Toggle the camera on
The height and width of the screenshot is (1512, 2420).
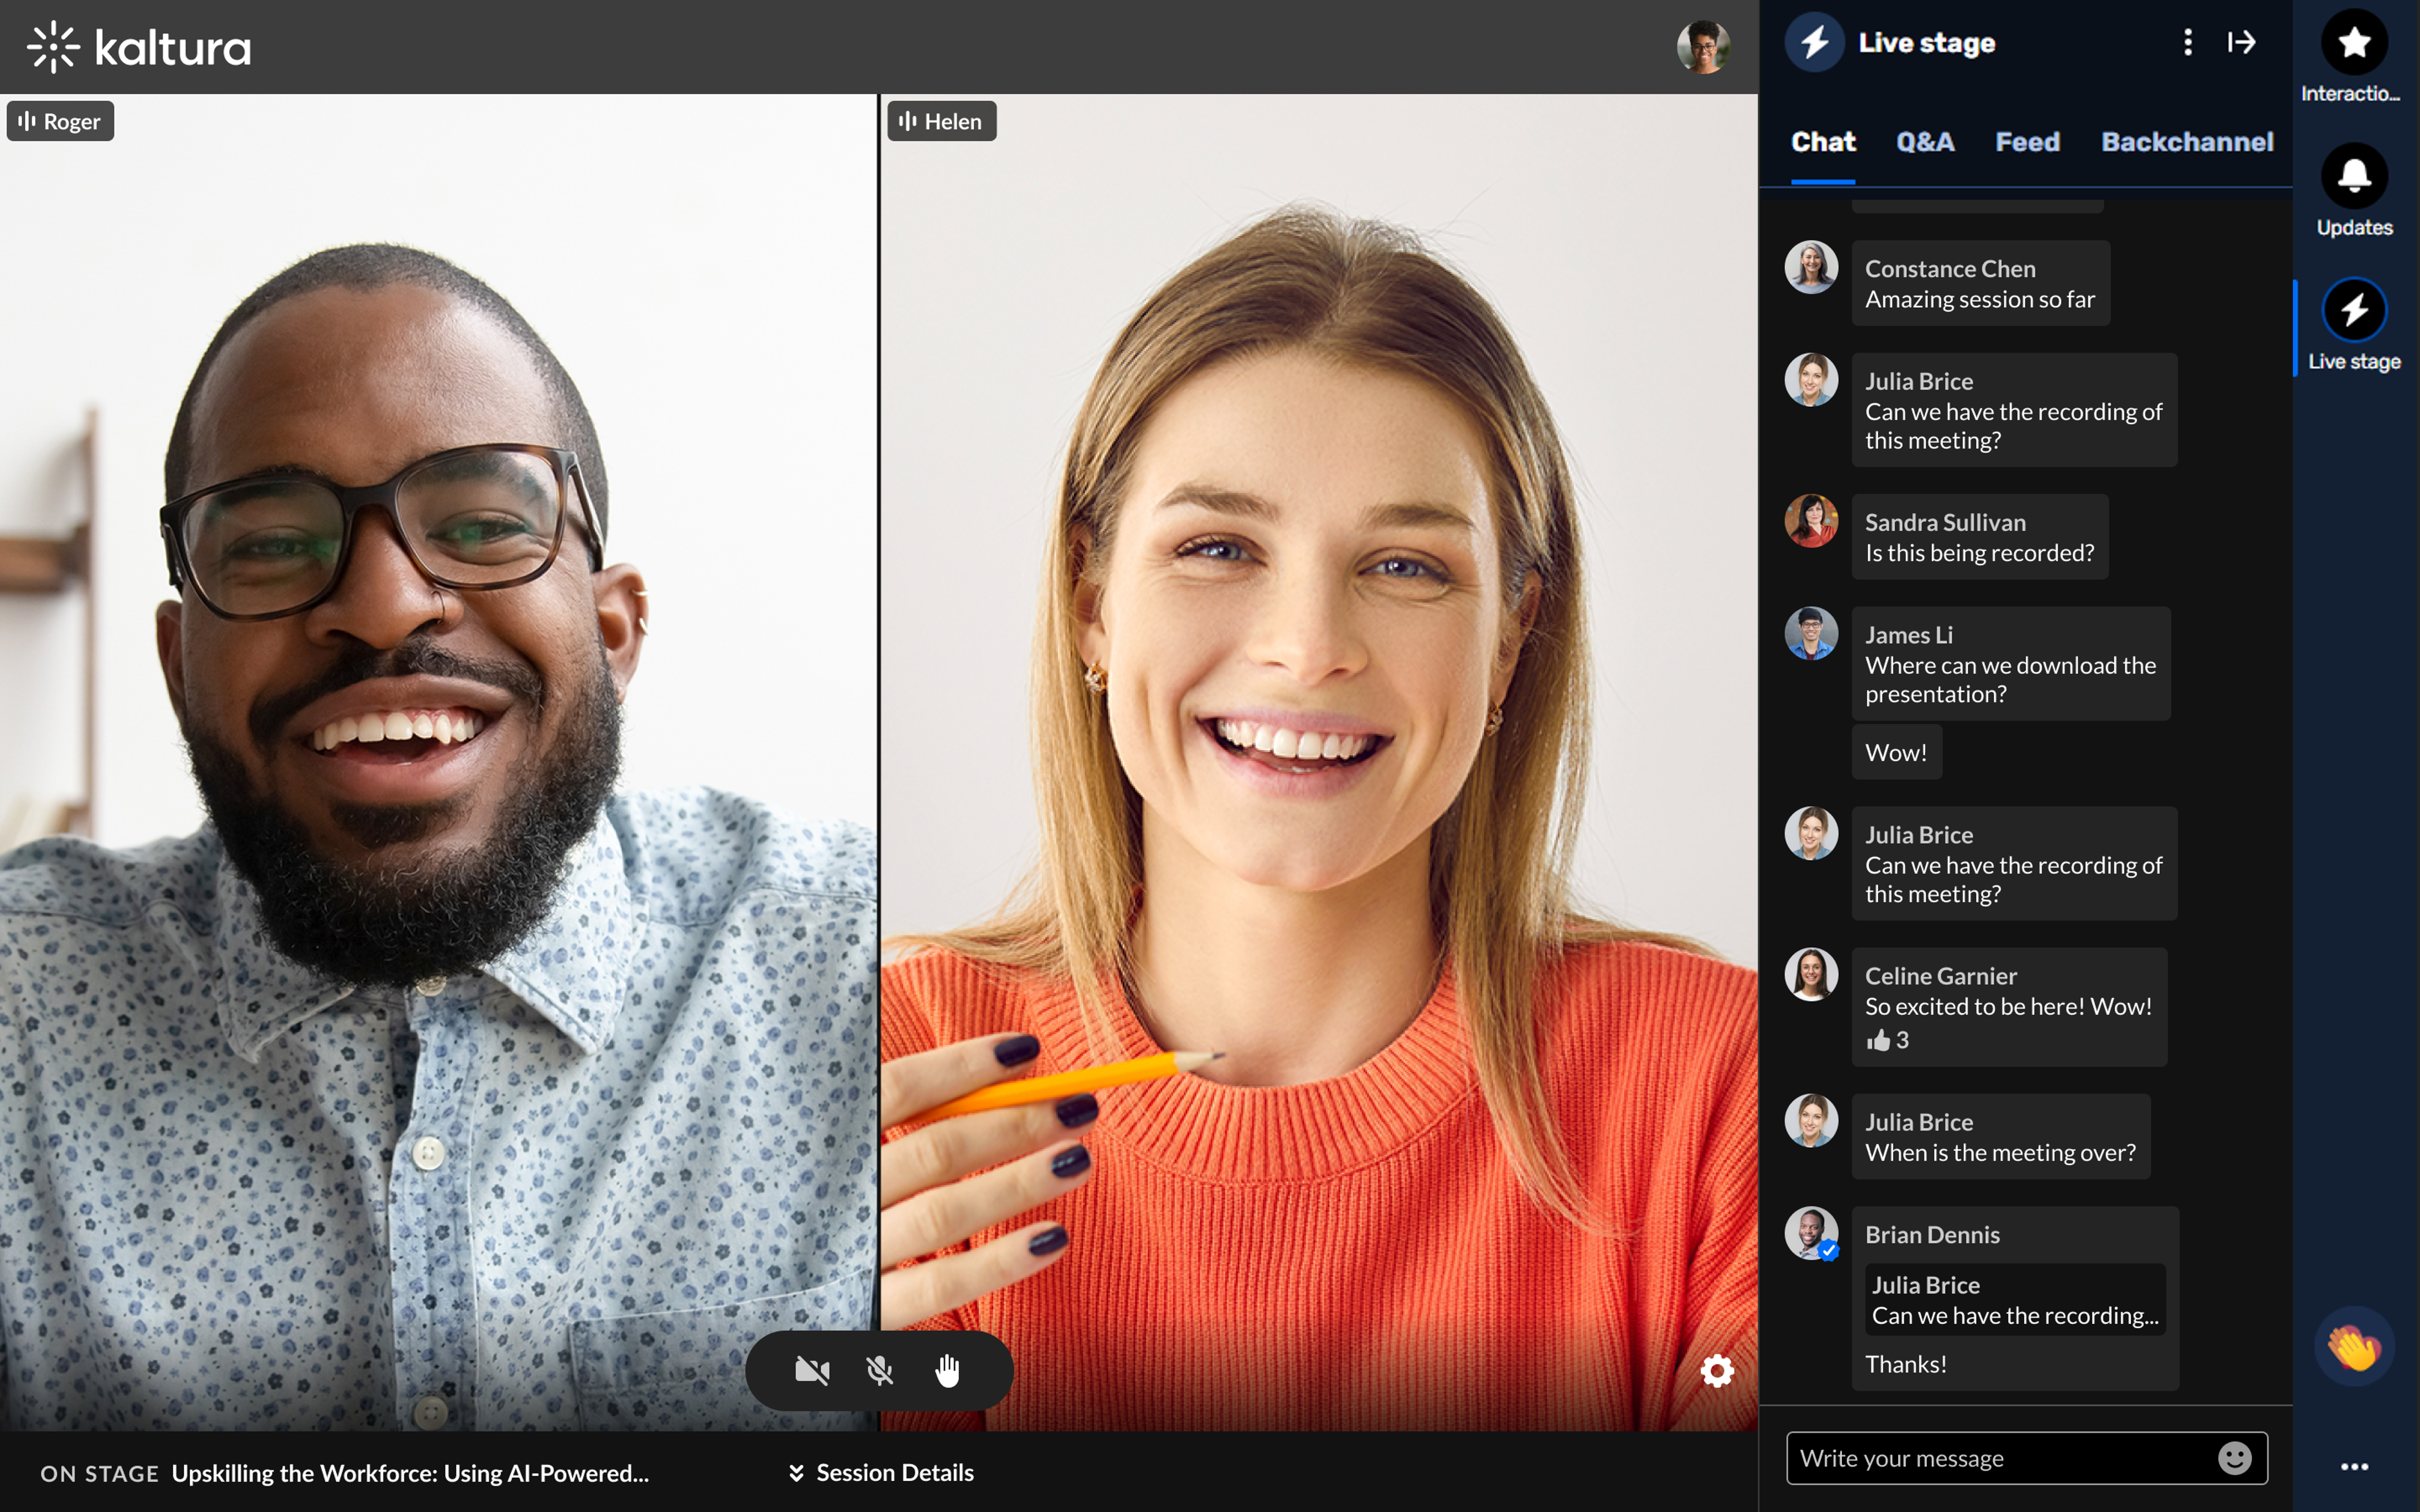point(812,1370)
